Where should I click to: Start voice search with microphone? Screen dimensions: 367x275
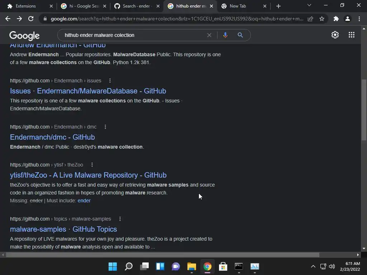(x=225, y=35)
